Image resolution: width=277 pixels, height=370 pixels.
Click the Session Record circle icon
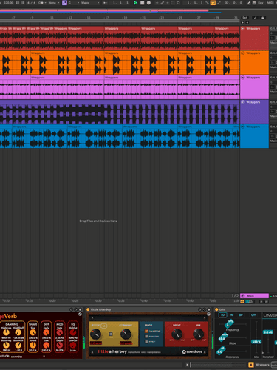click(x=178, y=3)
